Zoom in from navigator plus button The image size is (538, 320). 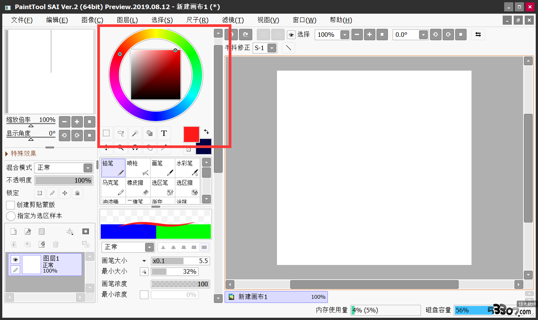(x=77, y=122)
